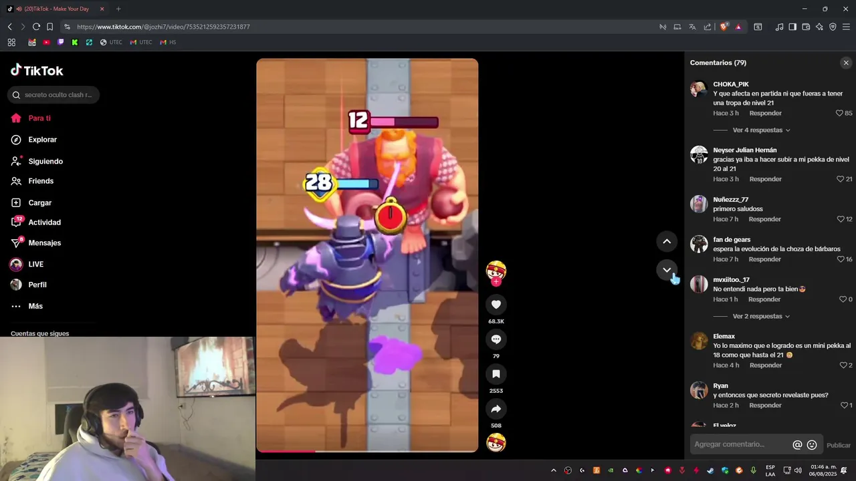The width and height of the screenshot is (856, 481).
Task: Click the TikTok logo
Action: coord(37,70)
